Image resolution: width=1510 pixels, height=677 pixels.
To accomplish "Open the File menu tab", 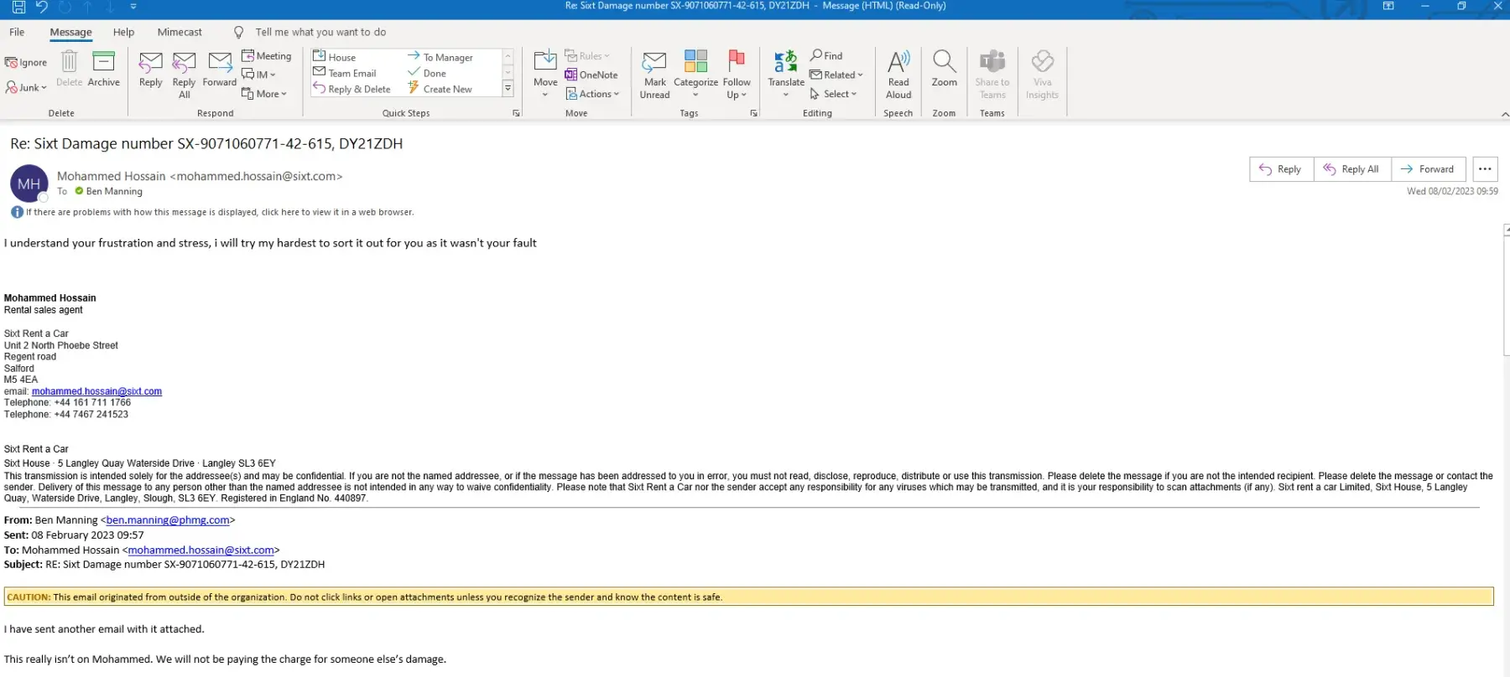I will (17, 32).
